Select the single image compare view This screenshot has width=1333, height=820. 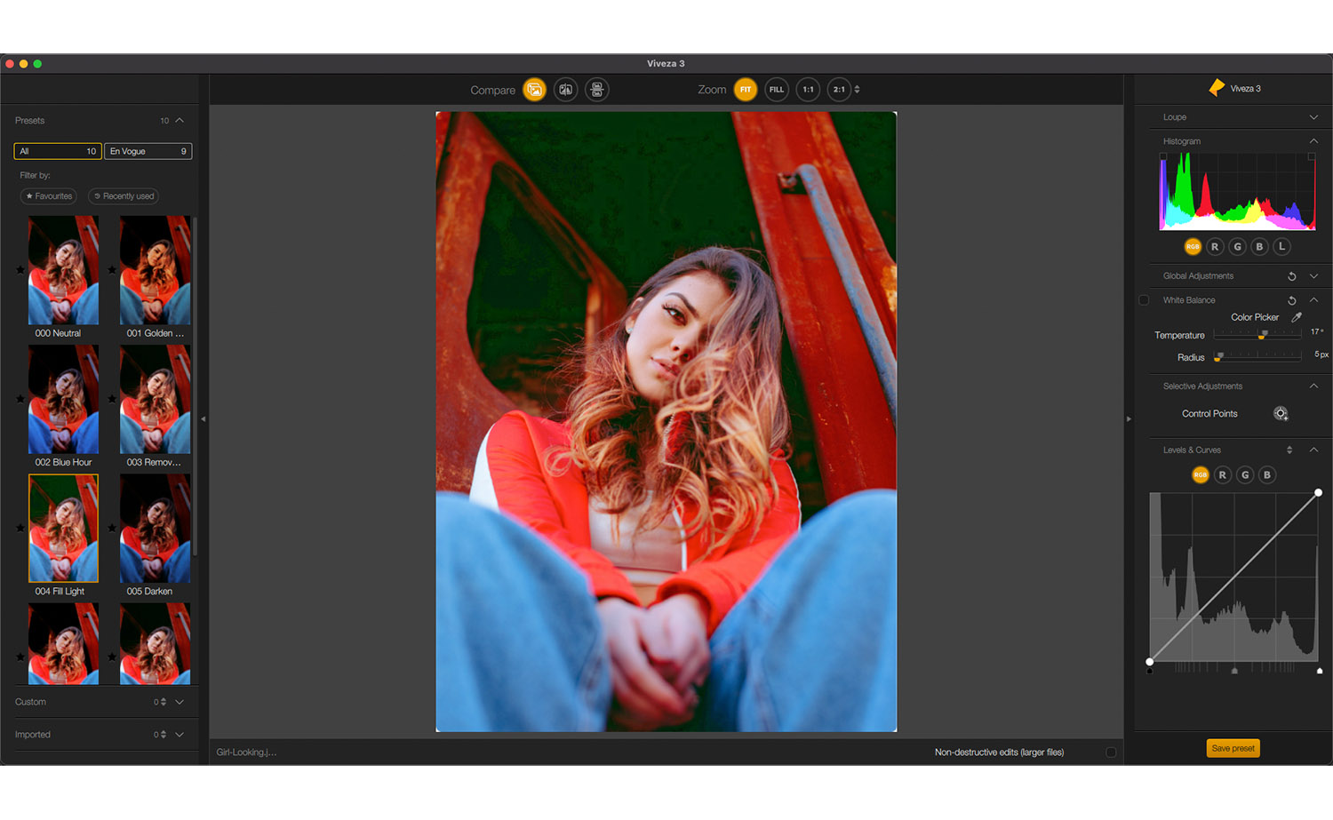(534, 90)
